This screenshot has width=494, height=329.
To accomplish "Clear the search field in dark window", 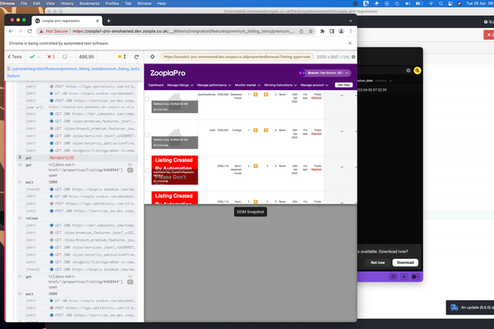I will coord(408,70).
